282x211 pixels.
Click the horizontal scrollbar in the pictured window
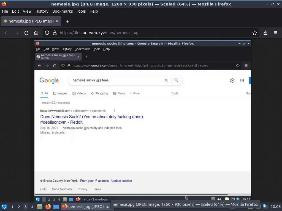131,195
